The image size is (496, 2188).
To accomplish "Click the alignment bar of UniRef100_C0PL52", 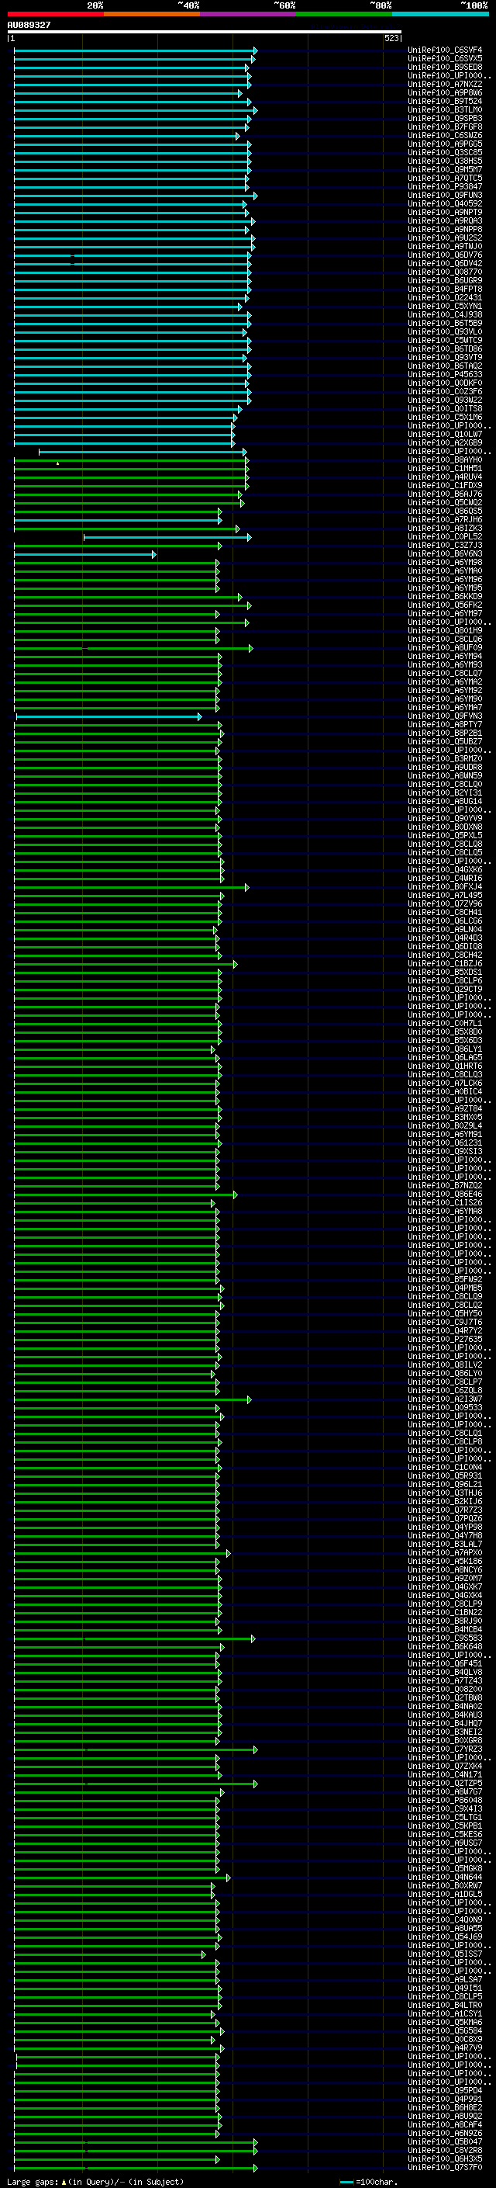I will click(x=167, y=537).
